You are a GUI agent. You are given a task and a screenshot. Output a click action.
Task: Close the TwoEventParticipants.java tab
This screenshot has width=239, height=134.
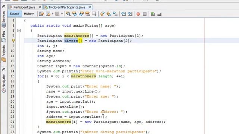coord(90,7)
